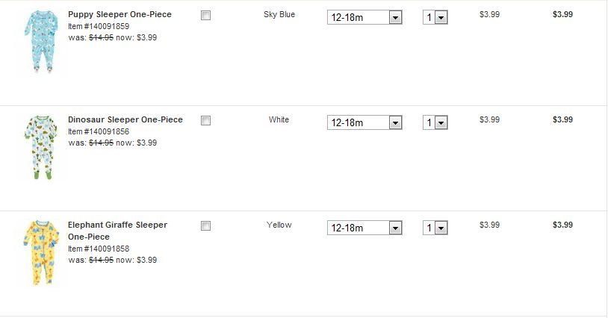Click the Dinosaur Sleeper One-Piece title
The width and height of the screenshot is (608, 318).
[125, 119]
